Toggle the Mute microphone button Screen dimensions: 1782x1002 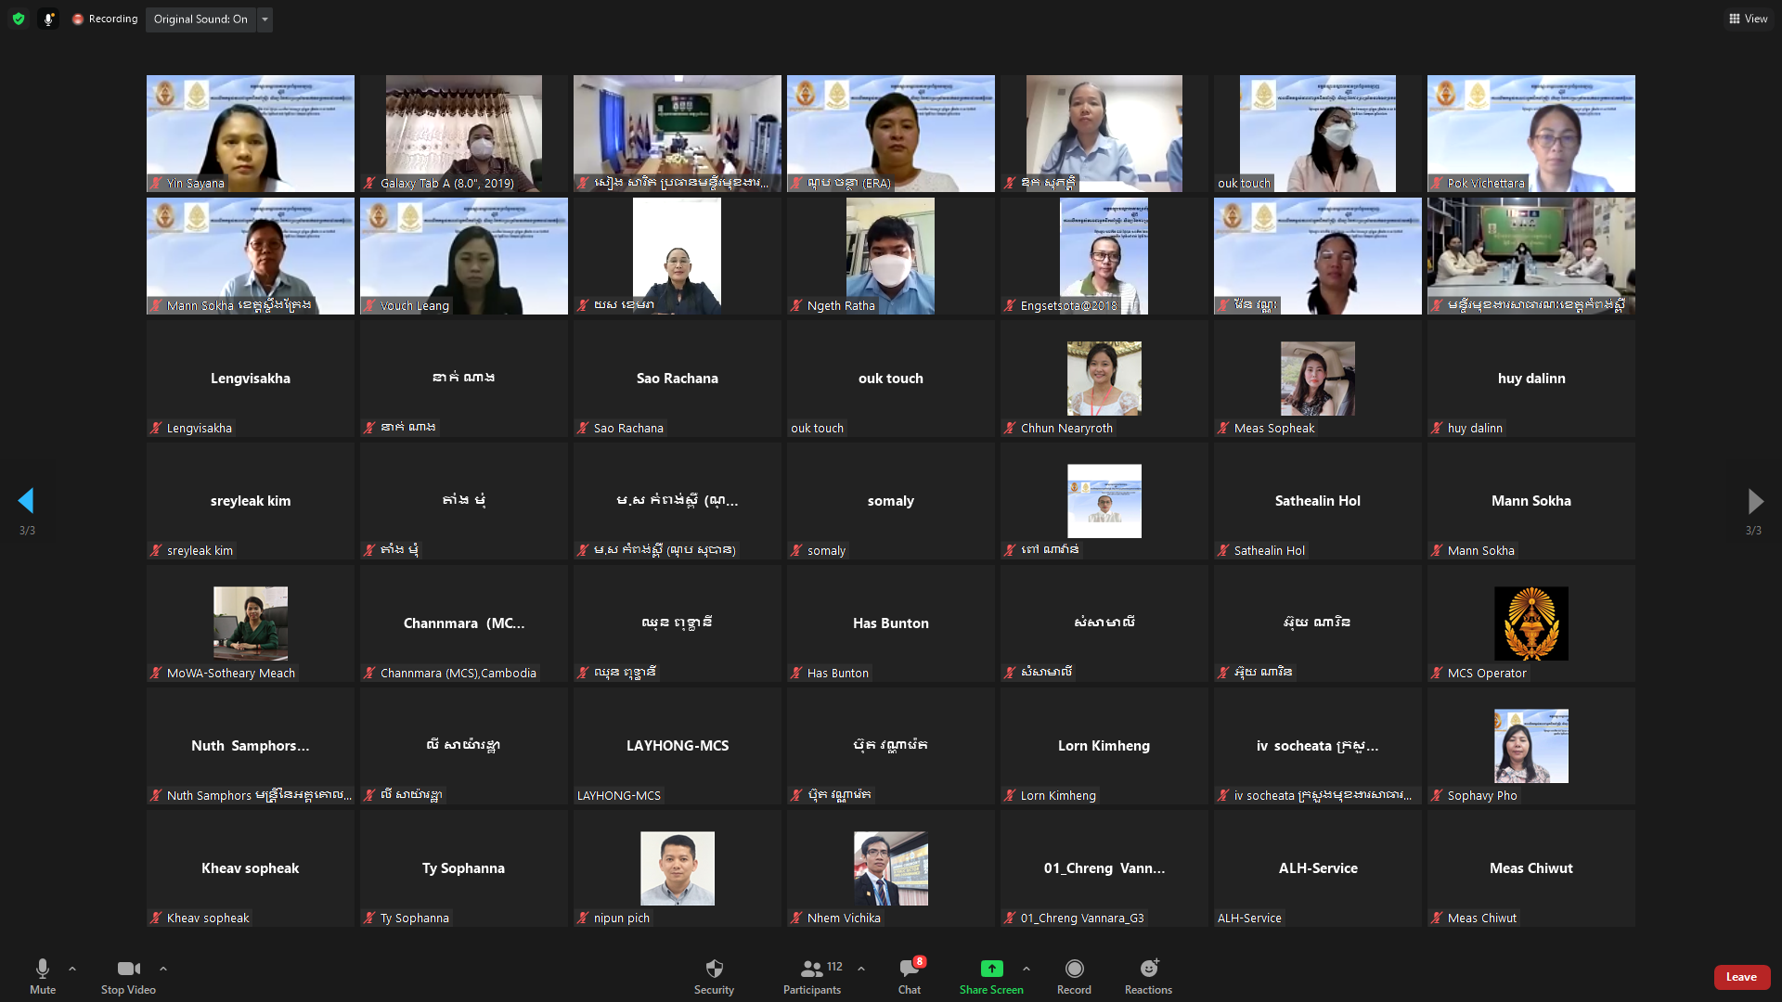(43, 976)
